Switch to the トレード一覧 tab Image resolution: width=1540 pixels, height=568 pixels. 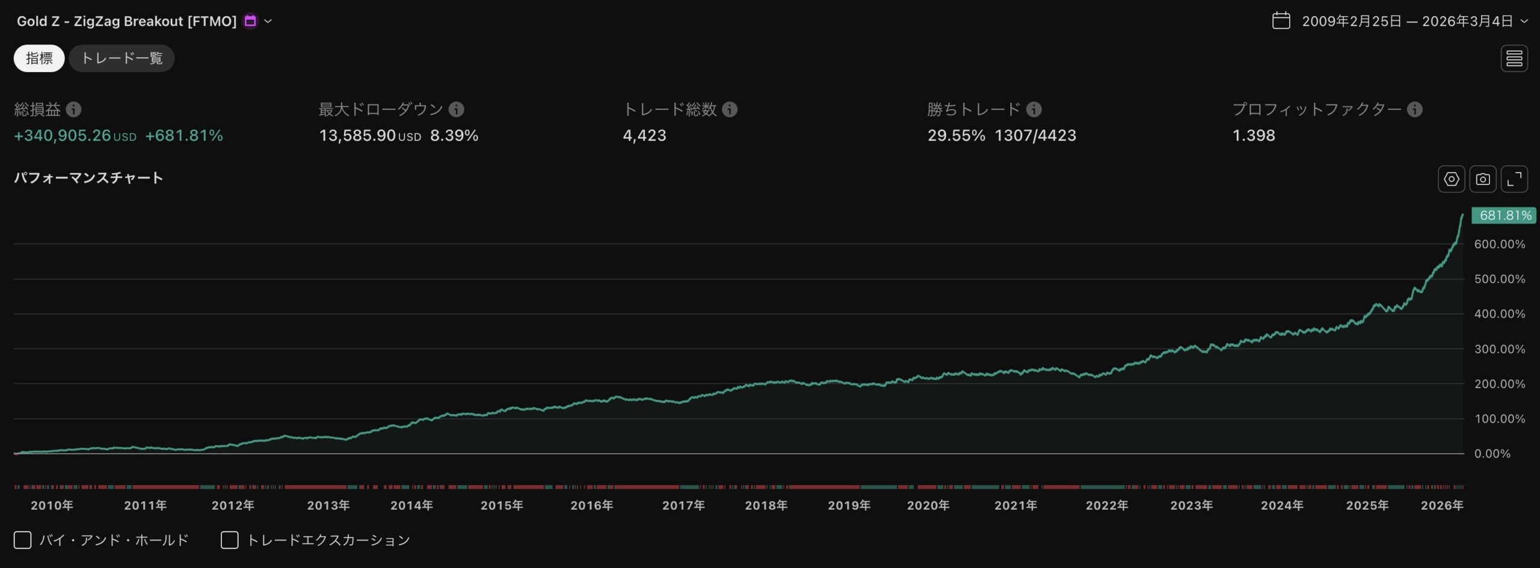(121, 58)
